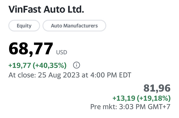The image size is (179, 118).
Task: Click the USD currency label
Action: tap(61, 52)
